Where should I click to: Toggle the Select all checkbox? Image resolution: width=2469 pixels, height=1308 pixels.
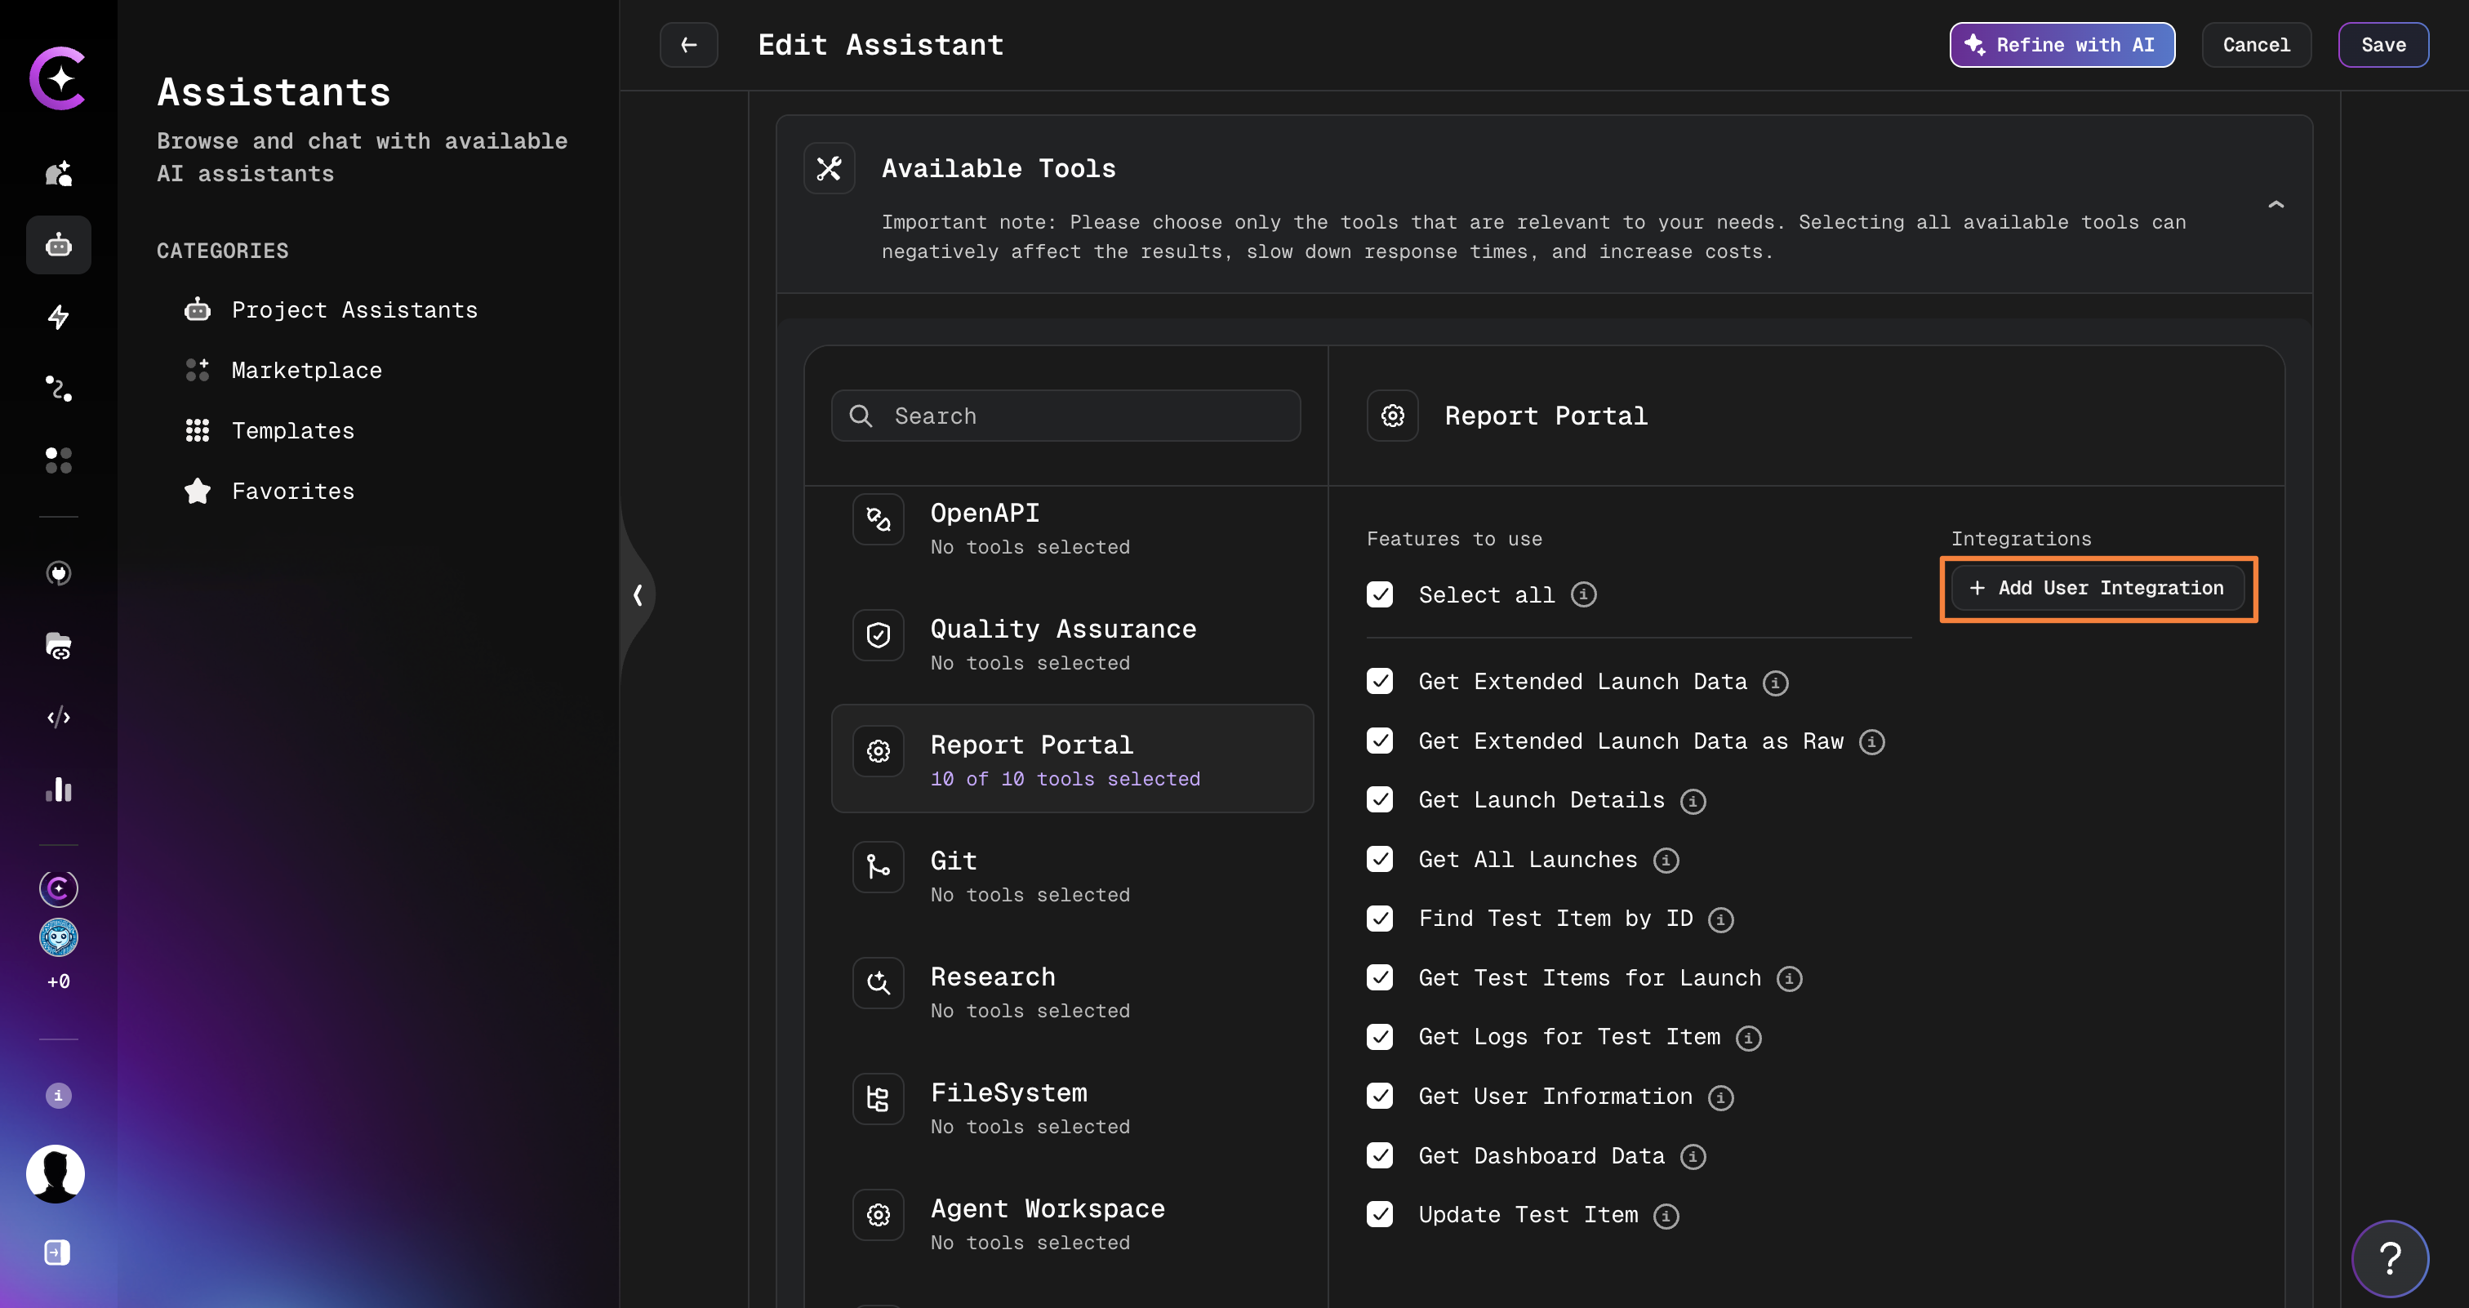click(x=1379, y=594)
